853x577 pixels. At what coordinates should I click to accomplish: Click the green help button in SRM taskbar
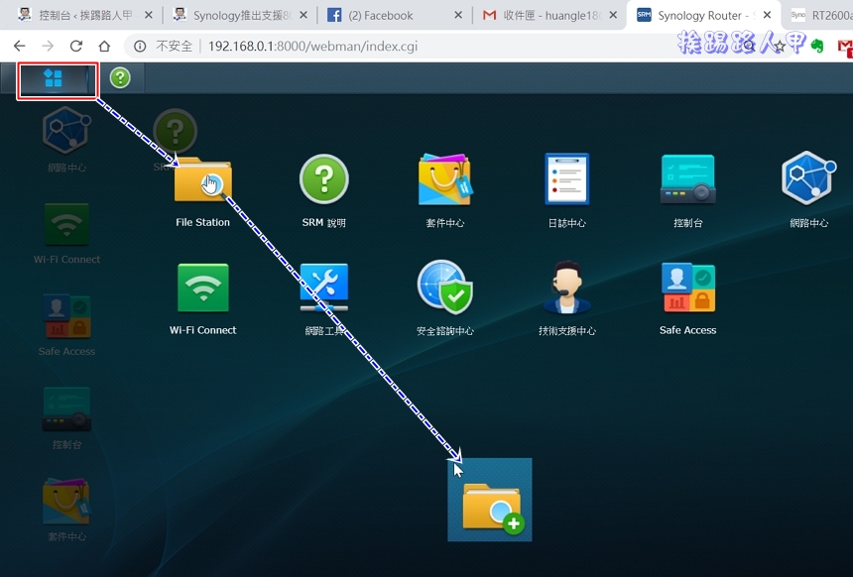120,78
